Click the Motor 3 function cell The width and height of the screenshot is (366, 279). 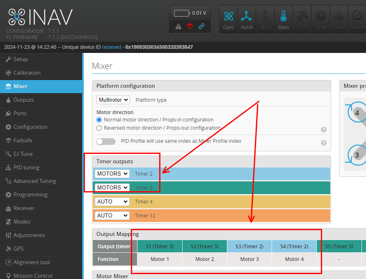pyautogui.click(x=249, y=259)
